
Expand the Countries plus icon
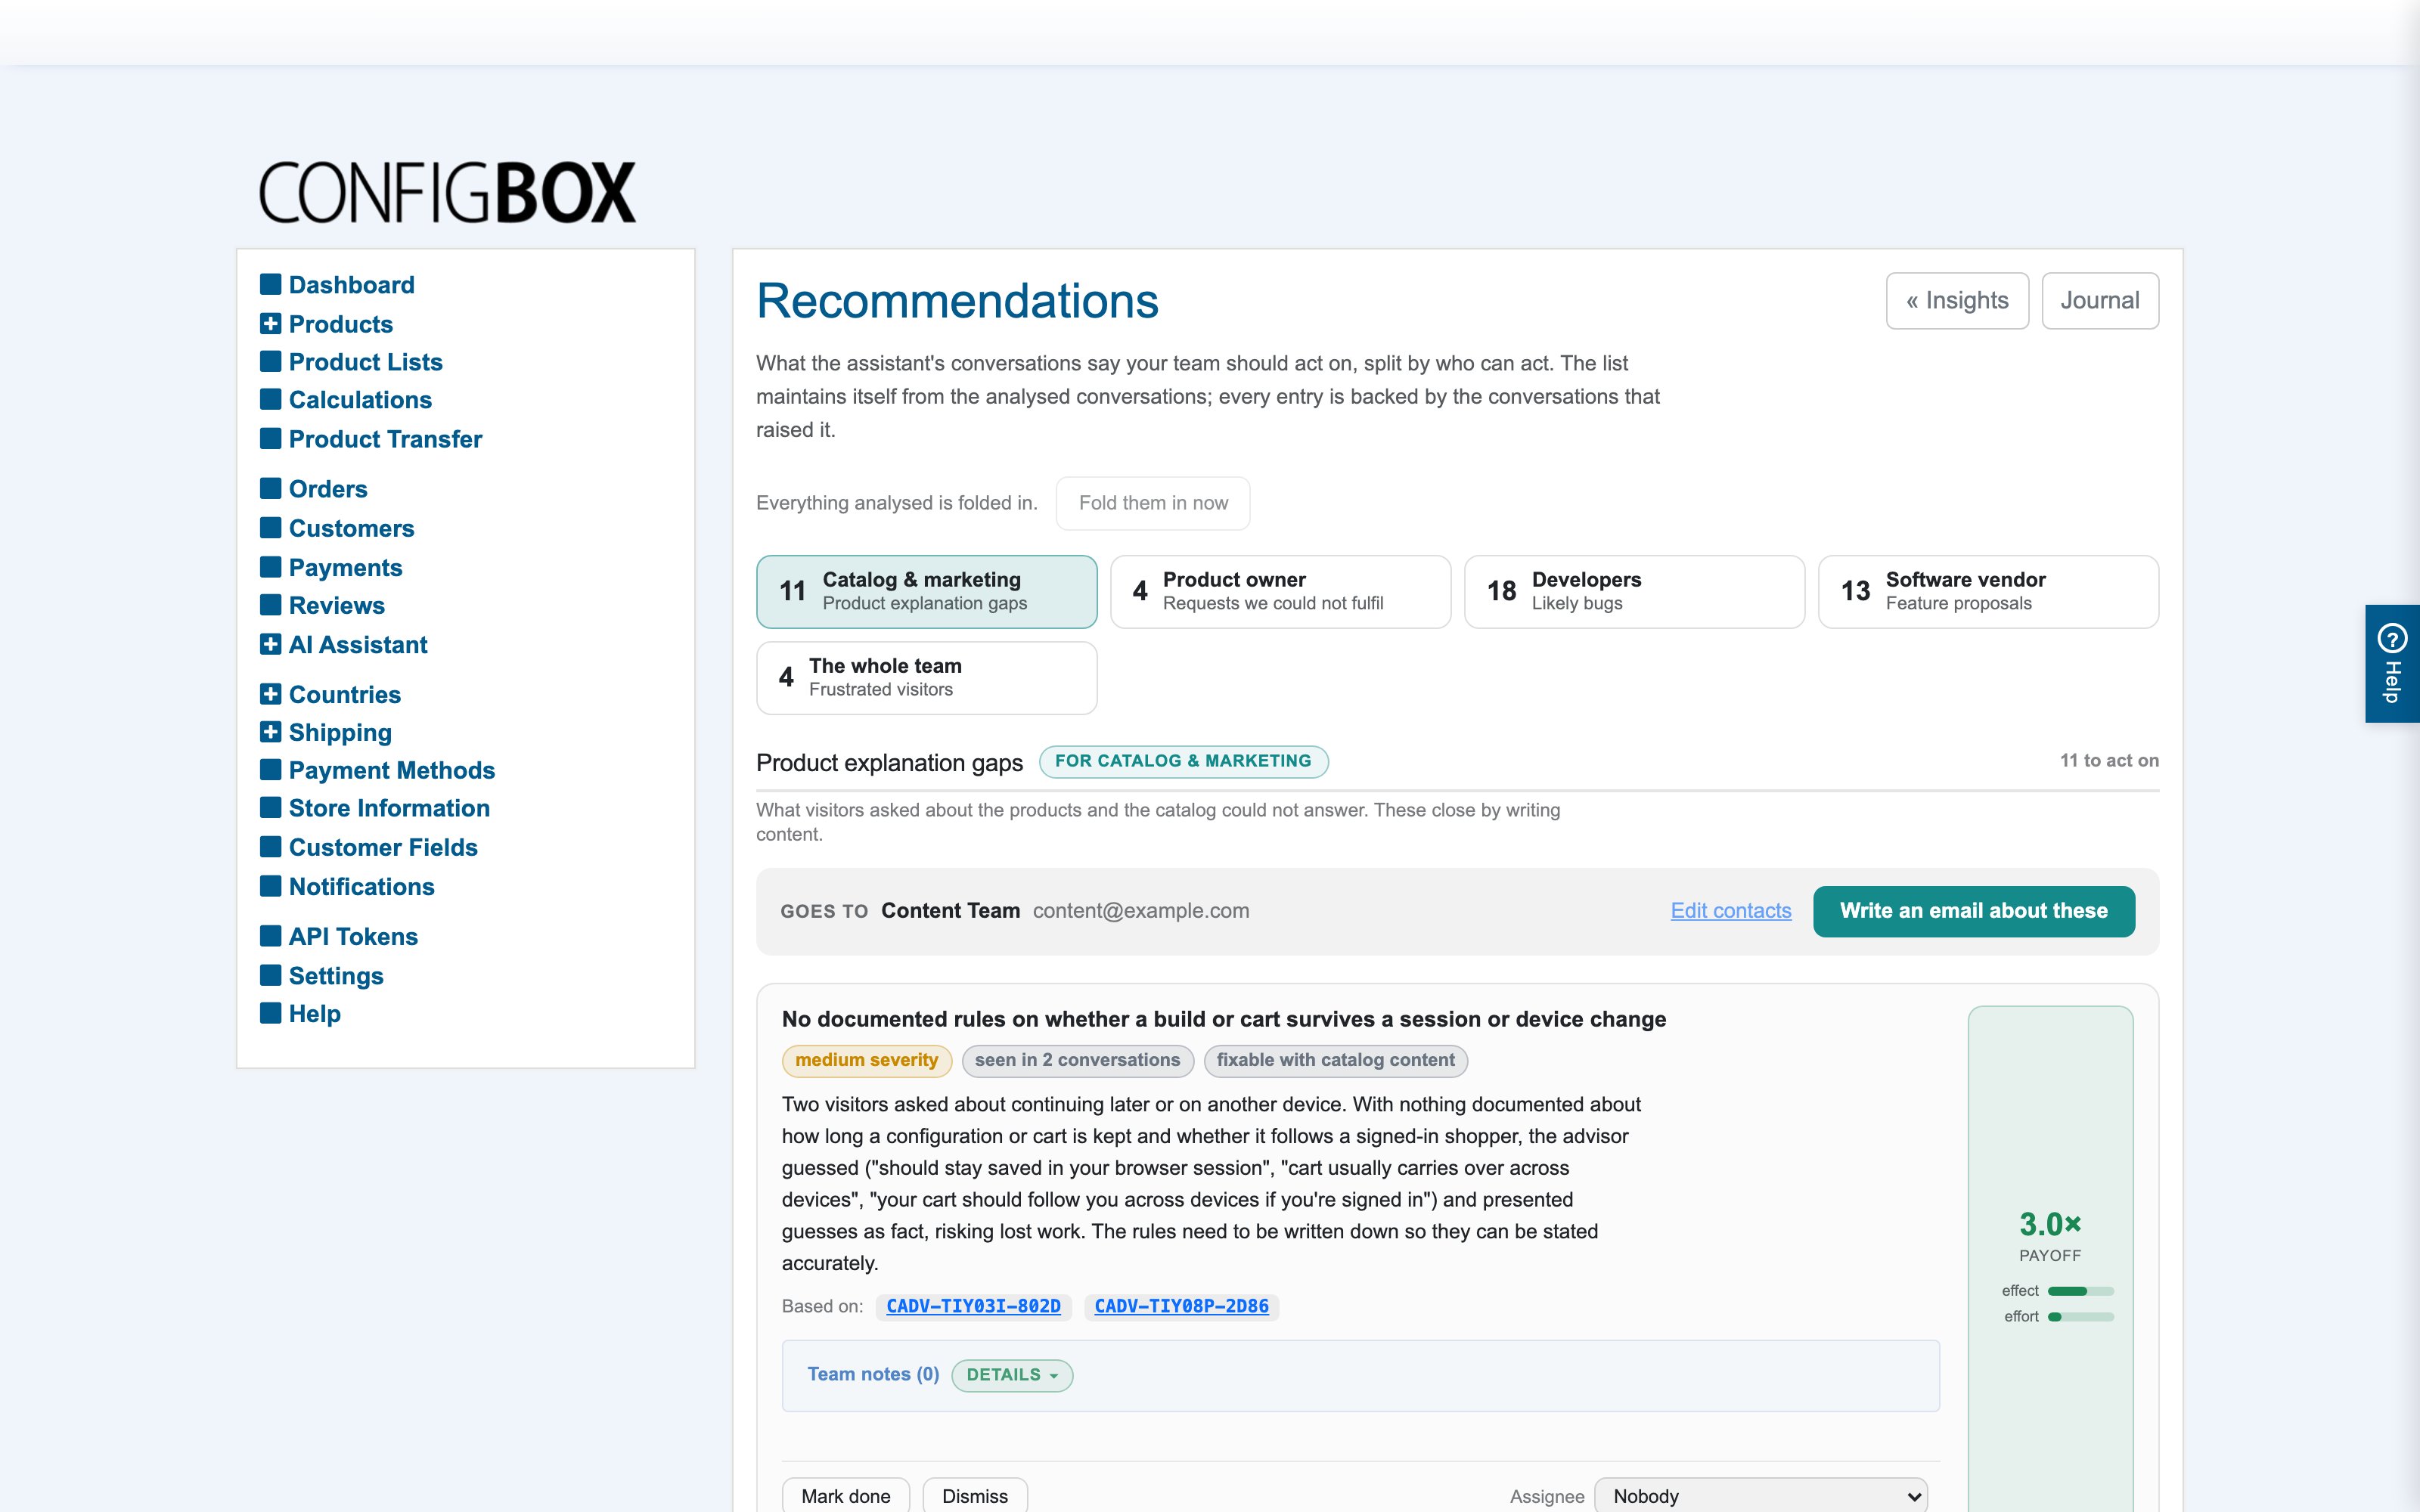pyautogui.click(x=270, y=693)
